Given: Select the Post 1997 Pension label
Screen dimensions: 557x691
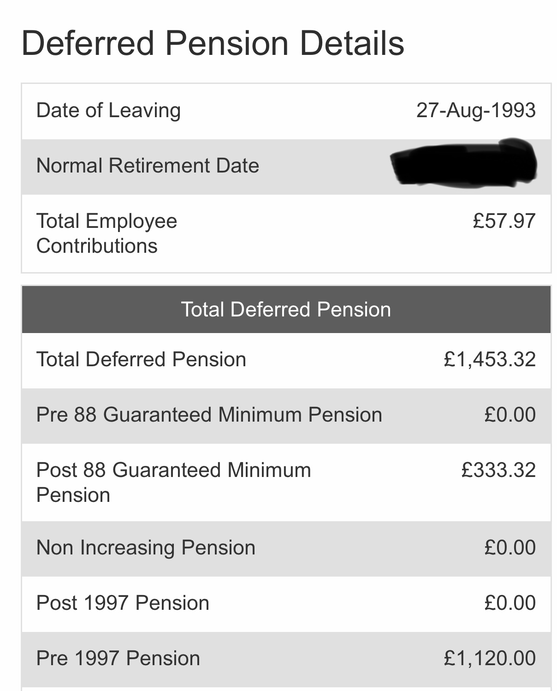Looking at the screenshot, I should click(123, 603).
